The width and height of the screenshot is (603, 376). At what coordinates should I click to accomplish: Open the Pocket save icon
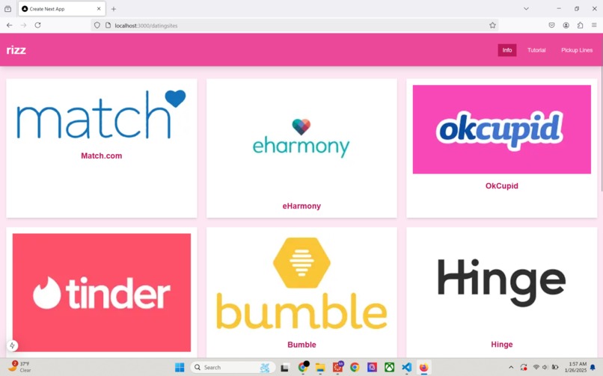(x=551, y=25)
